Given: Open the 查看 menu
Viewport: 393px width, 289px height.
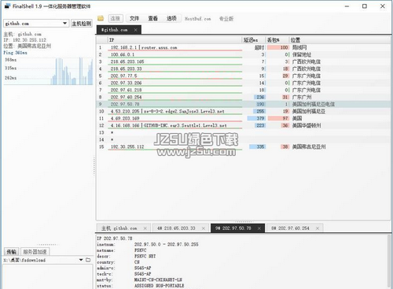Looking at the screenshot, I should pyautogui.click(x=152, y=18).
